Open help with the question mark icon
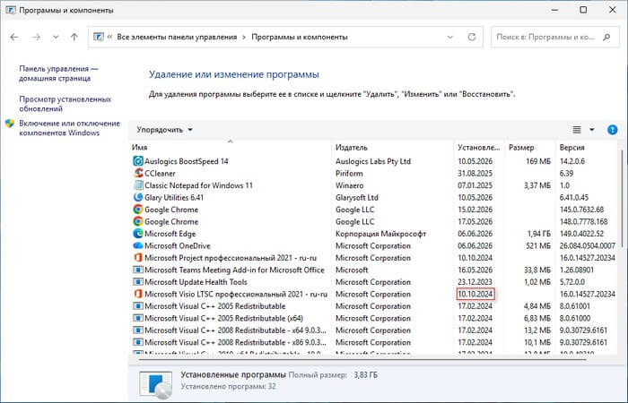This screenshot has height=403, width=628. (x=613, y=130)
